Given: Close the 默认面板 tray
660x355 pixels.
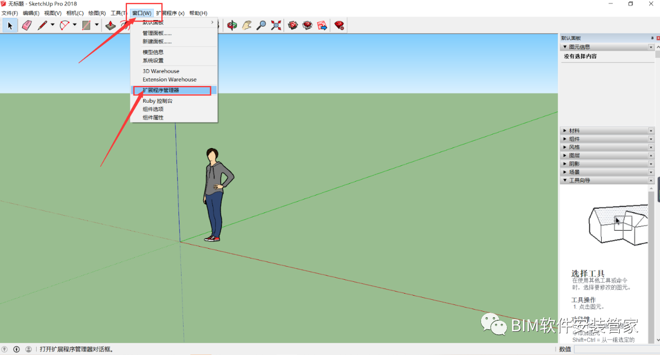Looking at the screenshot, I should (x=657, y=38).
